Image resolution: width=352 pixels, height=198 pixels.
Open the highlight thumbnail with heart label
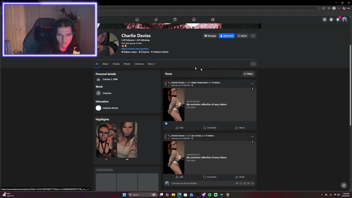coord(106,140)
